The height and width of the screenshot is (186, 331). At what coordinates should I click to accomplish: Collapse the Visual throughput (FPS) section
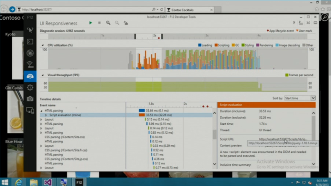(43, 75)
